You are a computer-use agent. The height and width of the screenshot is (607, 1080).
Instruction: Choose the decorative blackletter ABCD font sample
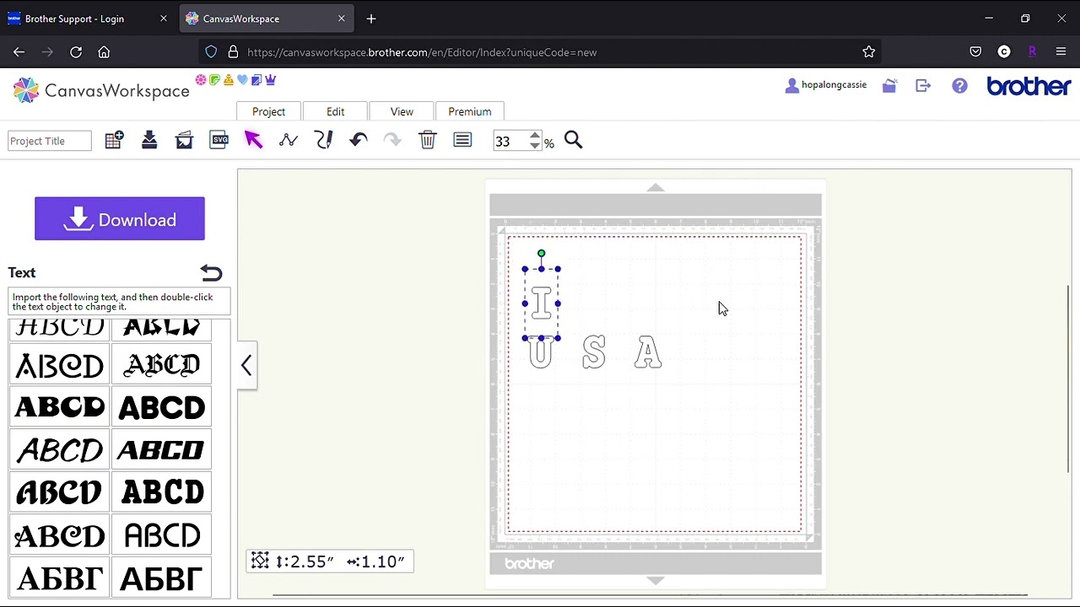(60, 534)
